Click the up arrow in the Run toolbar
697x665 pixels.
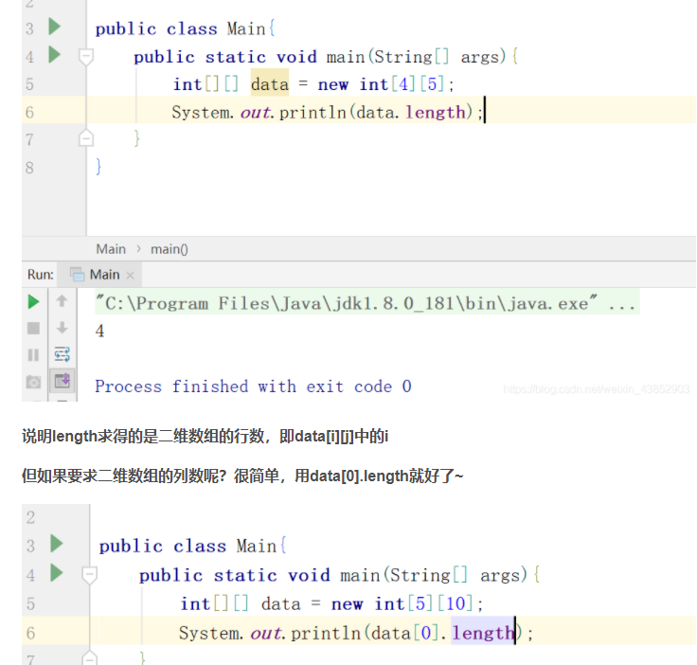62,301
